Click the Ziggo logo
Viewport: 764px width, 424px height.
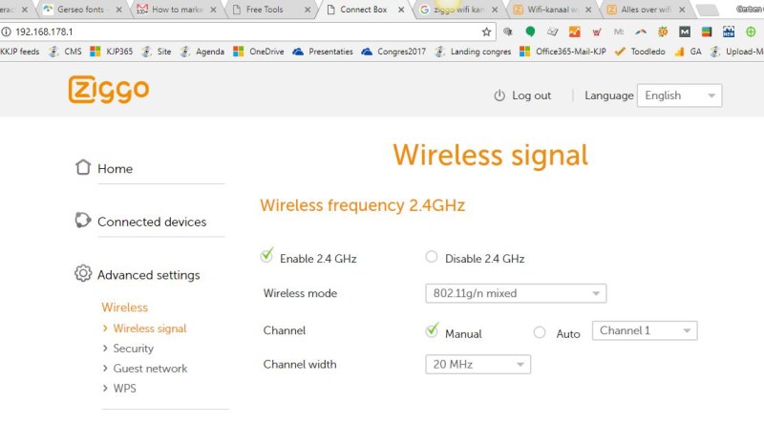[108, 91]
